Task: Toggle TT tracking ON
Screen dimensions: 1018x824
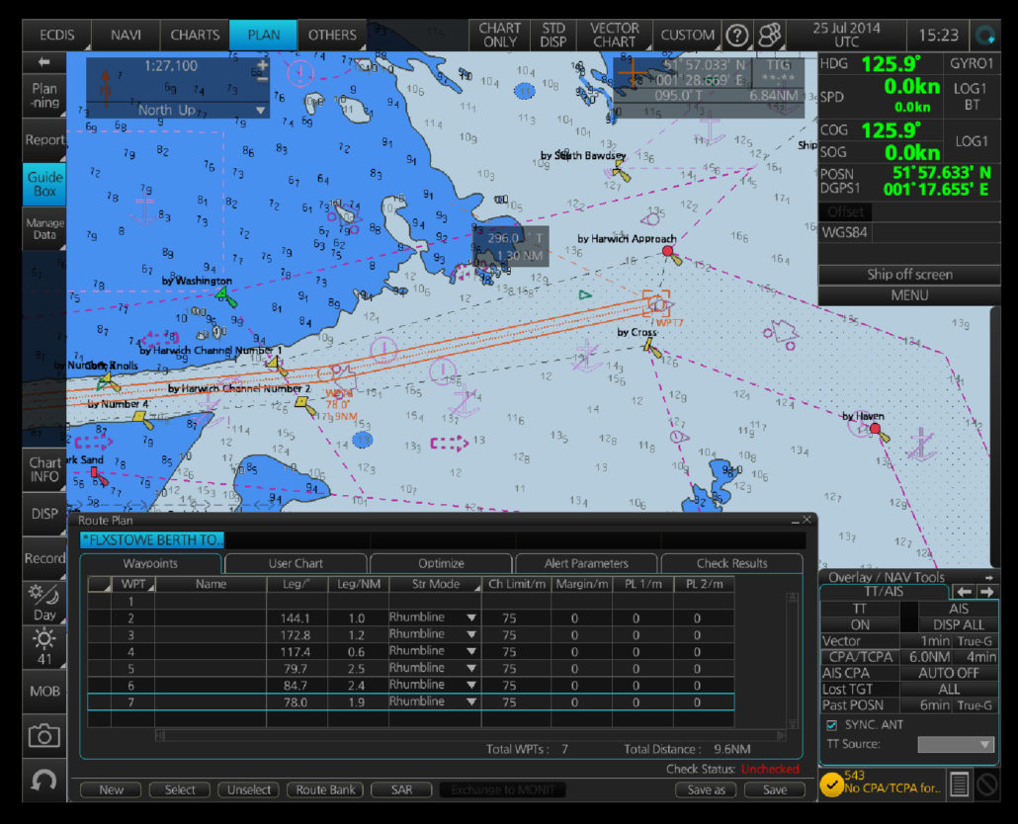Action: 859,624
